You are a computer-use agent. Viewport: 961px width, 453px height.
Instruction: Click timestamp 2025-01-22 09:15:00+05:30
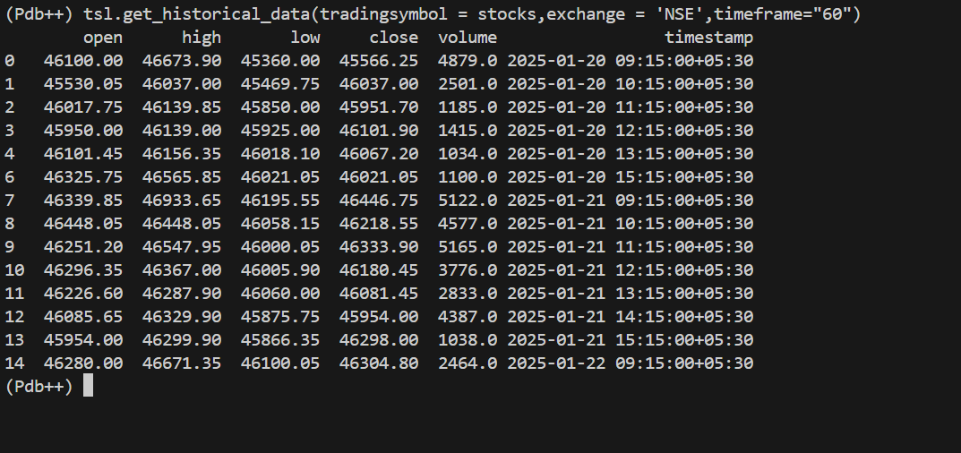point(630,363)
